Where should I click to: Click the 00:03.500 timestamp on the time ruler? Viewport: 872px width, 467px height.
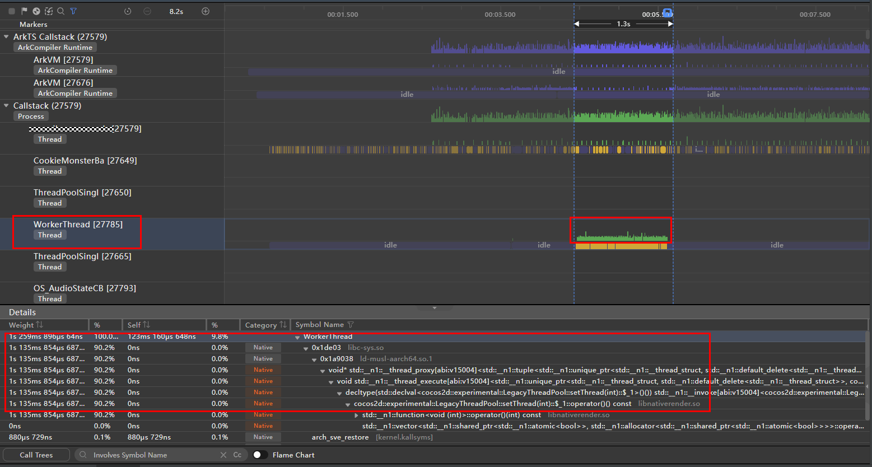coord(500,15)
